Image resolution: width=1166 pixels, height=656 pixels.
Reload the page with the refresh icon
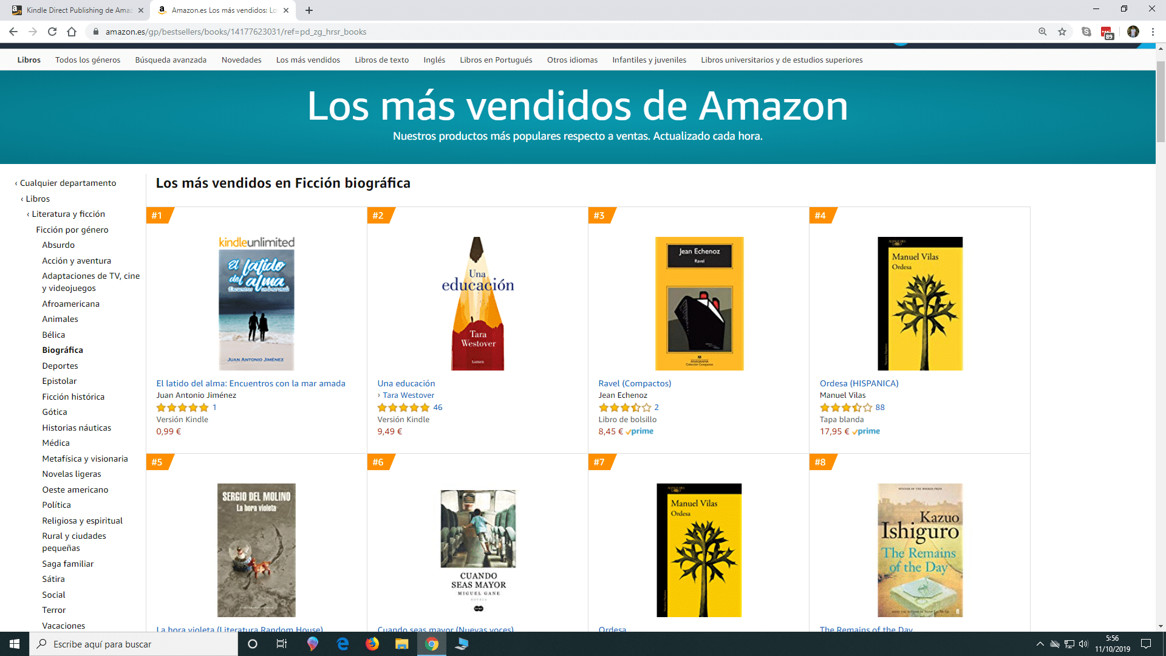pos(52,32)
